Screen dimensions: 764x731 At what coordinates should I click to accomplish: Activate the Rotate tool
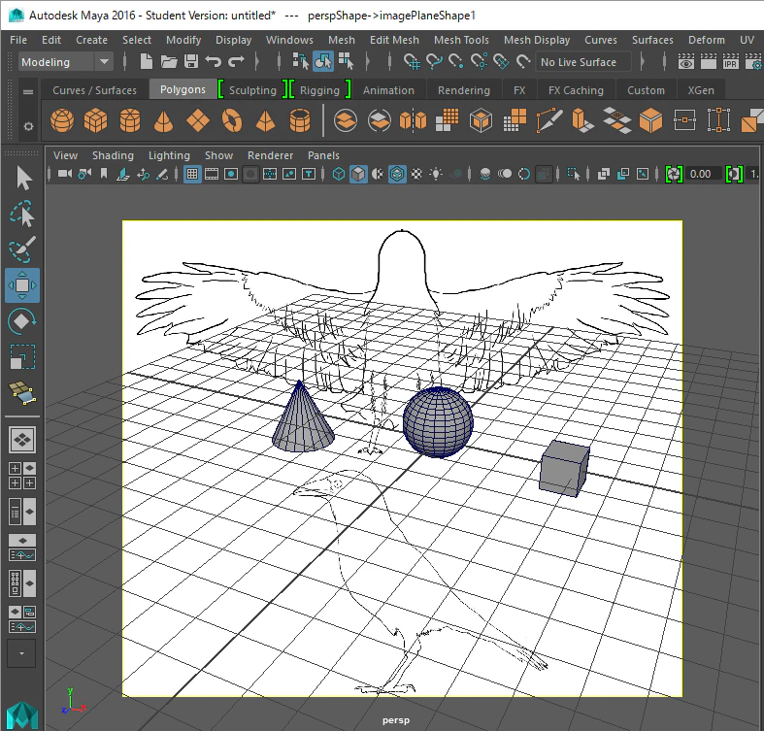[x=22, y=321]
